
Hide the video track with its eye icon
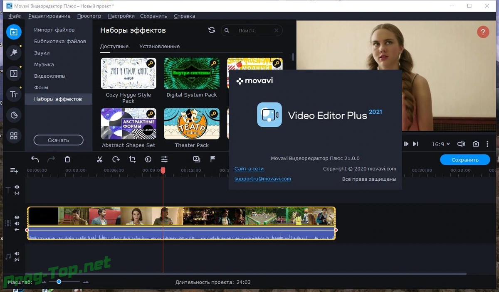point(17,217)
